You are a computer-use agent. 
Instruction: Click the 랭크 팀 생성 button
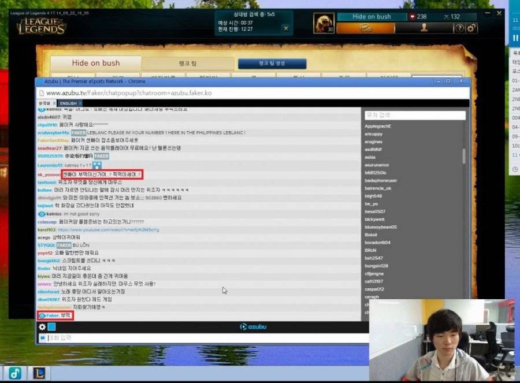tap(272, 64)
